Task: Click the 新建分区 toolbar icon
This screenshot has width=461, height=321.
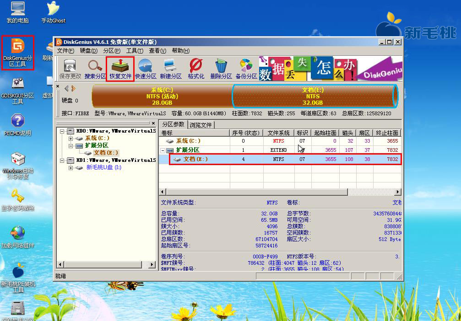Action: [170, 69]
